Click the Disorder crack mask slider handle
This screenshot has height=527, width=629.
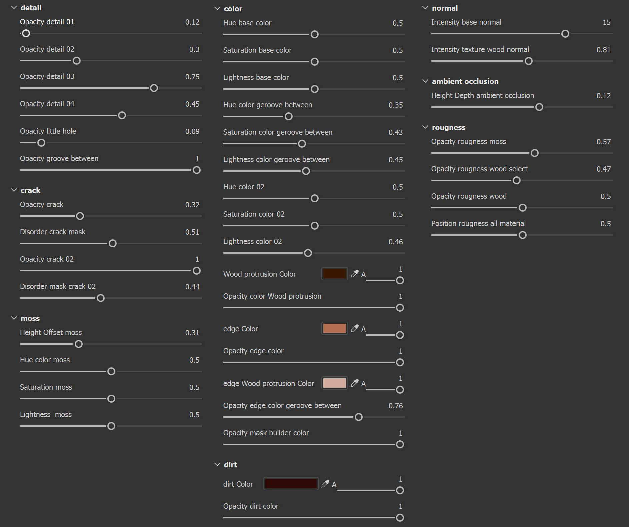113,243
